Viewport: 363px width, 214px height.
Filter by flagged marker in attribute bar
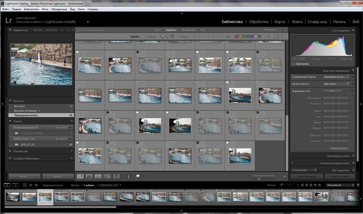pyautogui.click(x=162, y=36)
